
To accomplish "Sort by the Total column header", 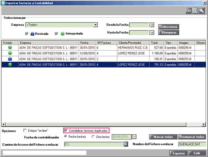I will click(157, 43).
